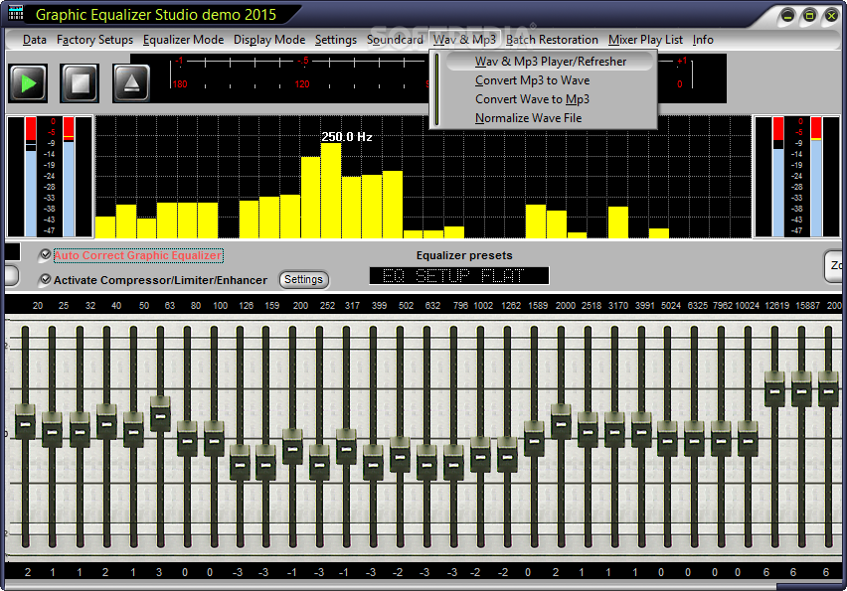Click the 399 Hz band slider knob

(373, 463)
